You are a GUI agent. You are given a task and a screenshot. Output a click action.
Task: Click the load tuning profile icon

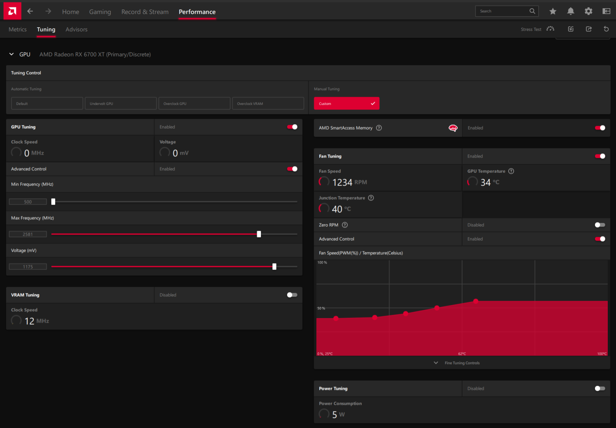tap(571, 29)
